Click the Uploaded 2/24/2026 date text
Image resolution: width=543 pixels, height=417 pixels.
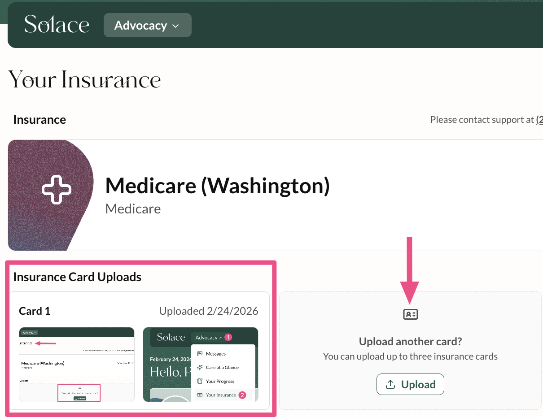pos(209,311)
